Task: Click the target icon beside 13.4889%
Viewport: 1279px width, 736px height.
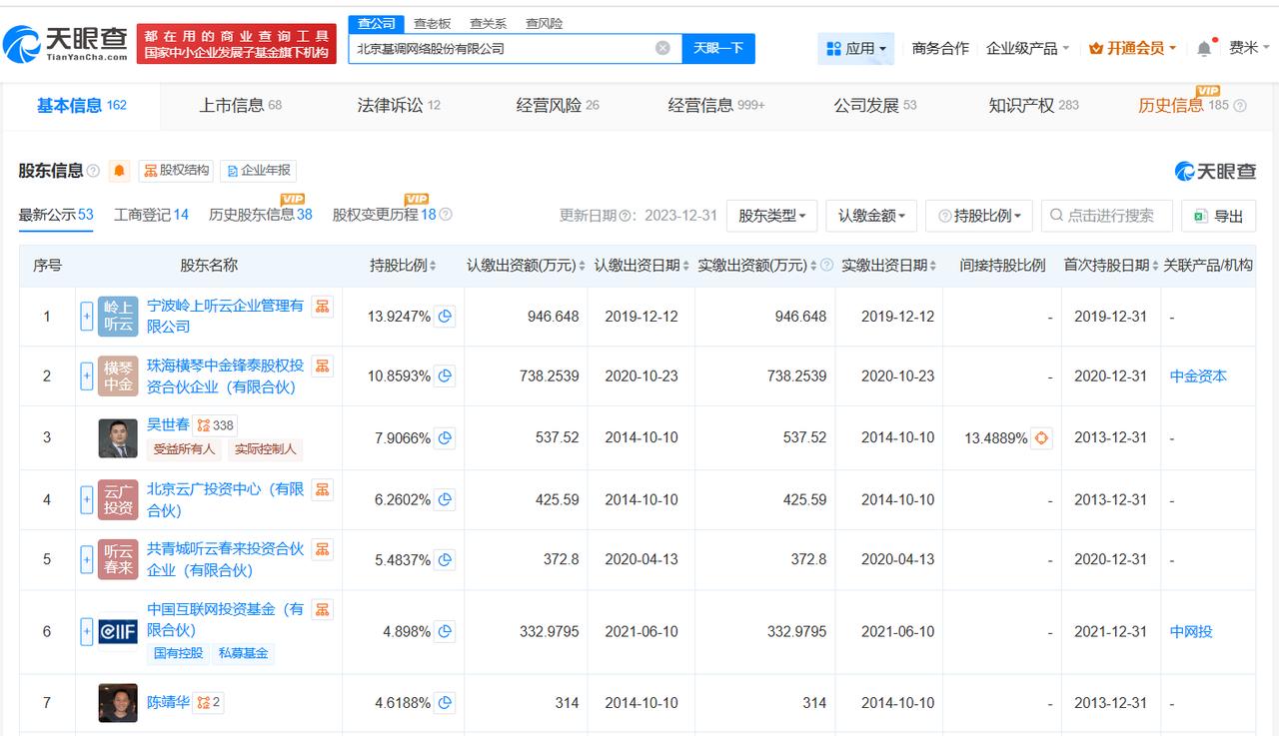Action: tap(1041, 437)
